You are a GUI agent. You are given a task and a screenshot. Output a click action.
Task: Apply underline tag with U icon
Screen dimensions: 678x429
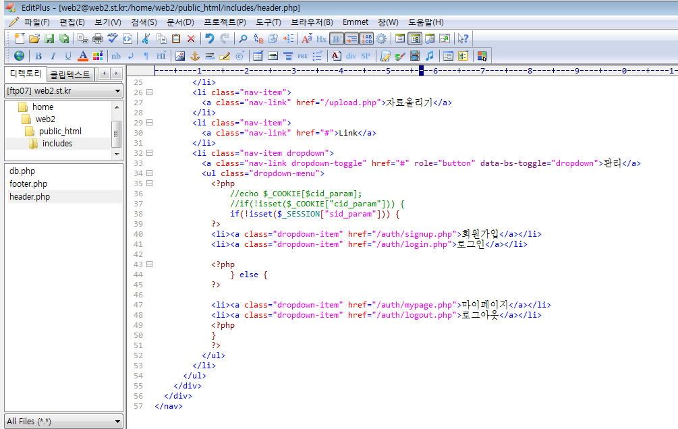coord(68,56)
